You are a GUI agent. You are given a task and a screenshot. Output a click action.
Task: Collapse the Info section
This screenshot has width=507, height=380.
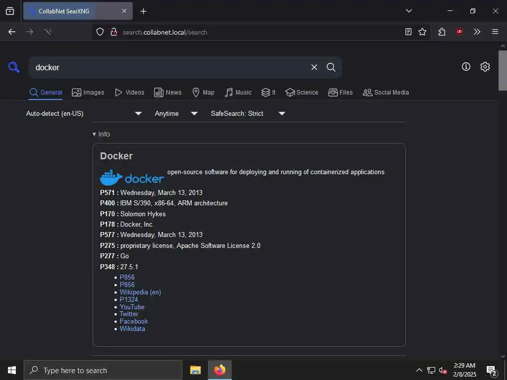[x=101, y=134]
